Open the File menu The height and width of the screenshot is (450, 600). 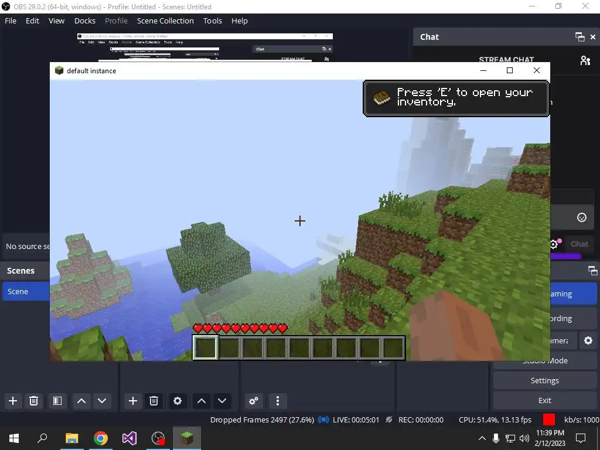coord(11,21)
